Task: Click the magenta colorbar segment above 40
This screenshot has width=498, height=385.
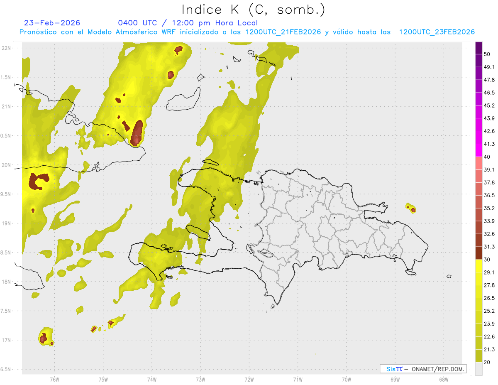Action: [x=478, y=150]
